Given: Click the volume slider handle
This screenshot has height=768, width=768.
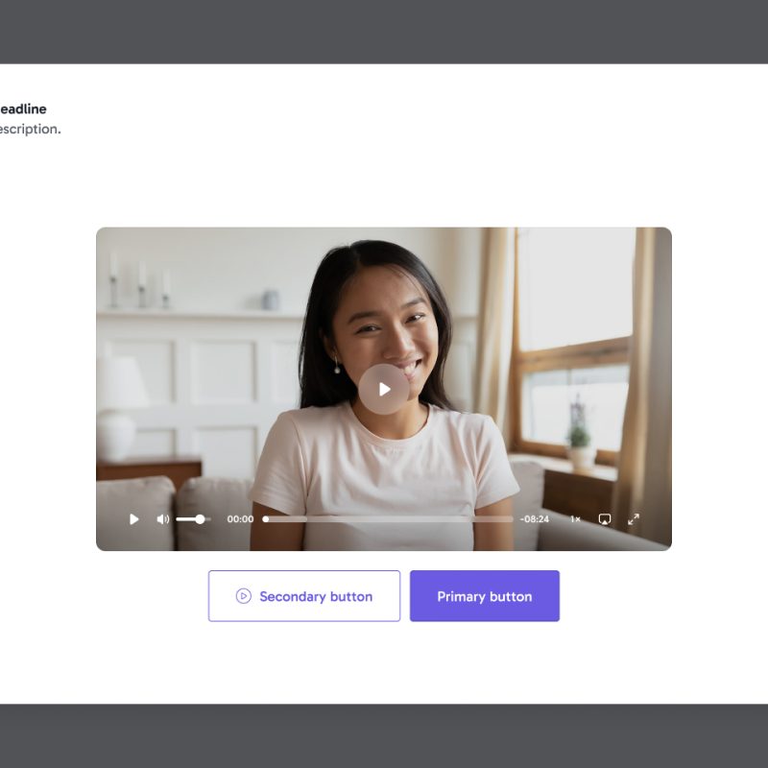Looking at the screenshot, I should pos(200,519).
